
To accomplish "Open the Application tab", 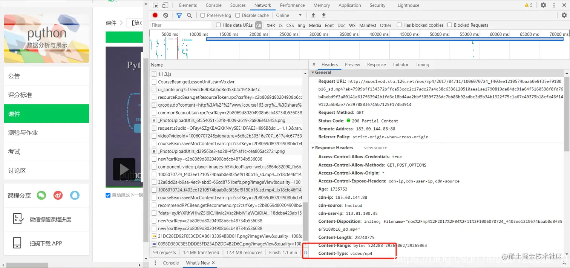I will pos(350,5).
